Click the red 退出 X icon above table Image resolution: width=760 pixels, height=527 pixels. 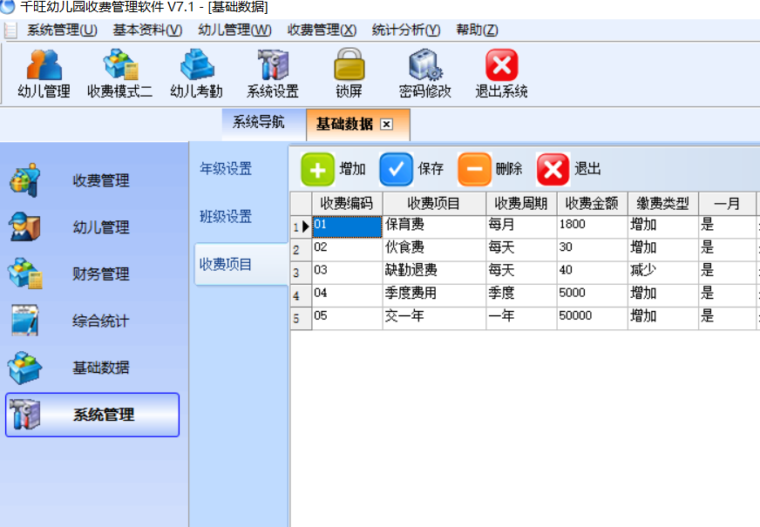pyautogui.click(x=553, y=170)
